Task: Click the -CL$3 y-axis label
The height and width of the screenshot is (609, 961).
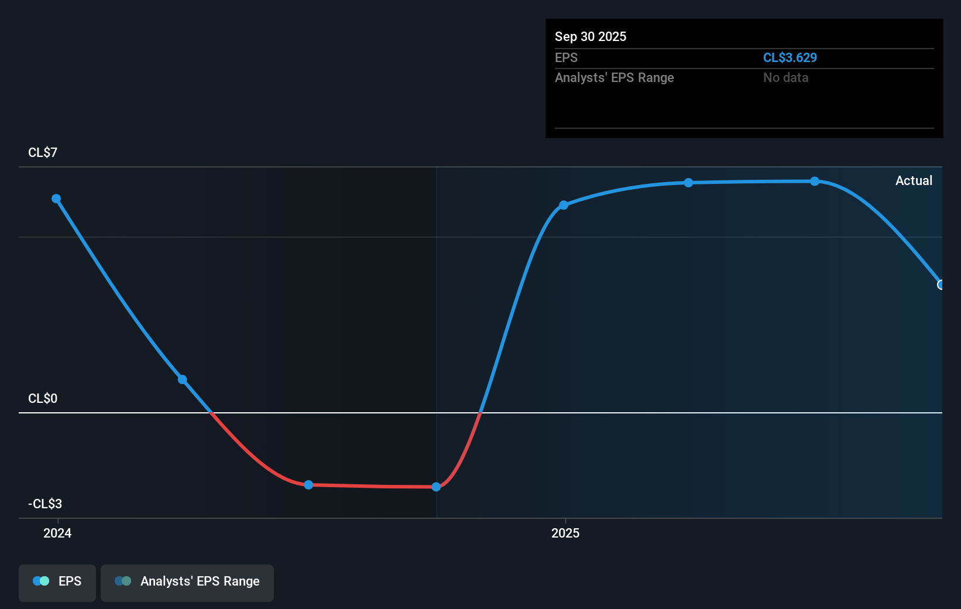Action: pyautogui.click(x=45, y=504)
